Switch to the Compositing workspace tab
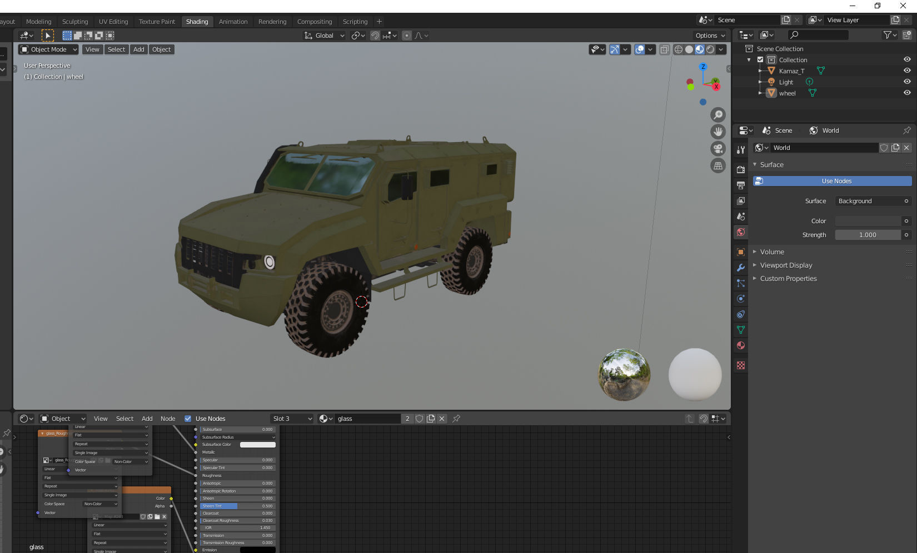917x553 pixels. 315,22
